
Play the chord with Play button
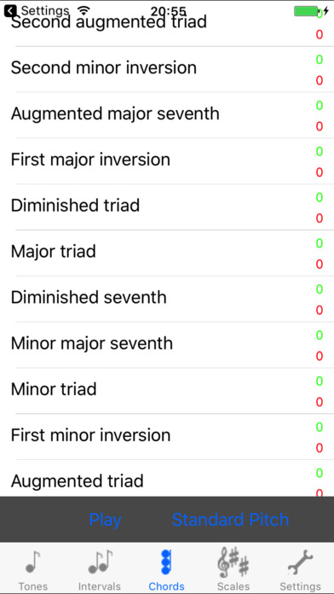coord(105,520)
